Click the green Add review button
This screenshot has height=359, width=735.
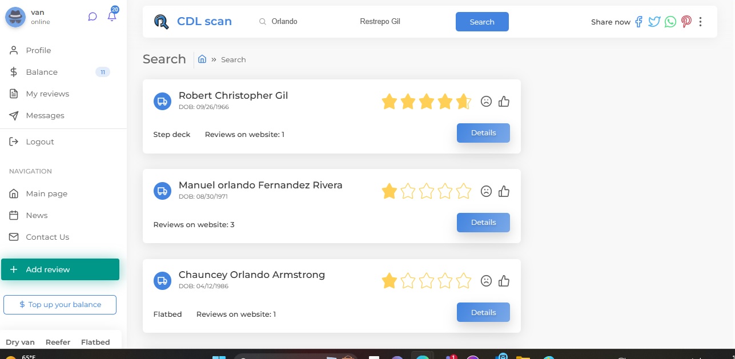pyautogui.click(x=60, y=269)
